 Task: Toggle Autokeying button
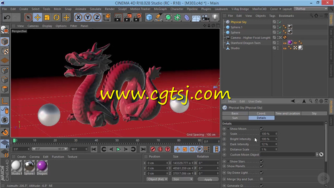(x=160, y=150)
